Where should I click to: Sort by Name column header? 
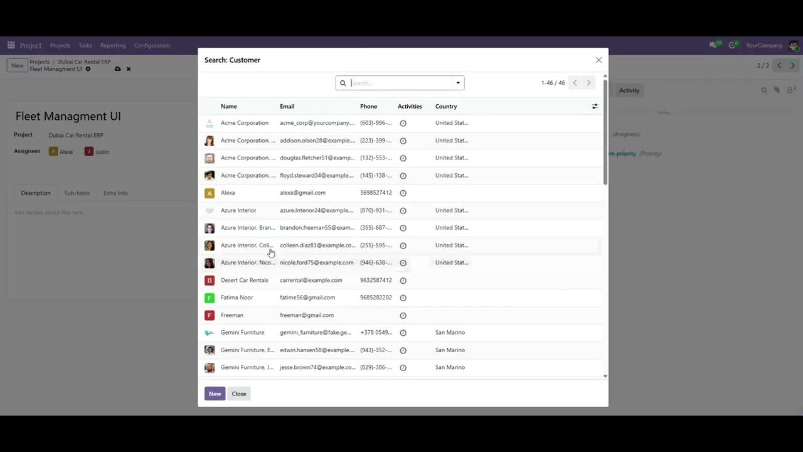(x=229, y=107)
